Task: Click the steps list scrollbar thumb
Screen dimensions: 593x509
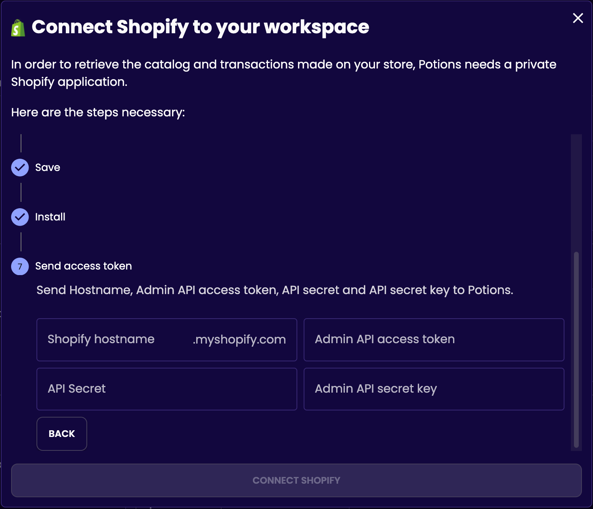Action: tap(576, 350)
